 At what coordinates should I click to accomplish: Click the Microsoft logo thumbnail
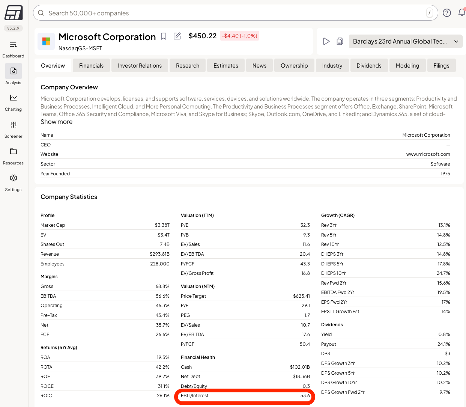[x=46, y=41]
